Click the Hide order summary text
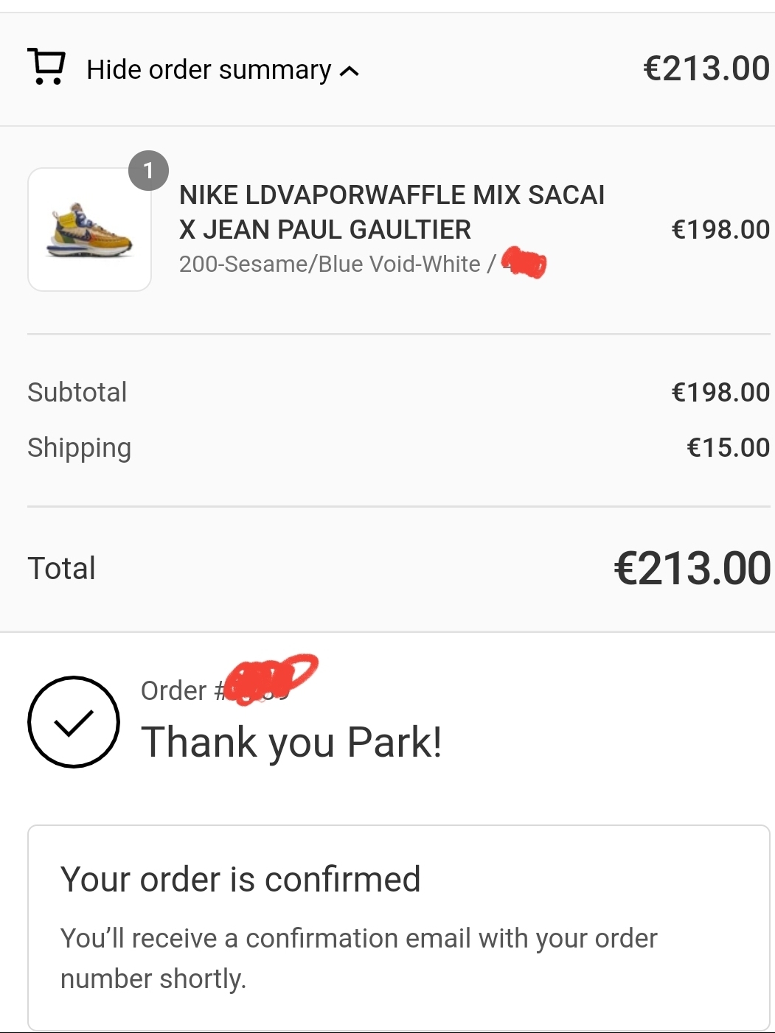 (x=209, y=70)
